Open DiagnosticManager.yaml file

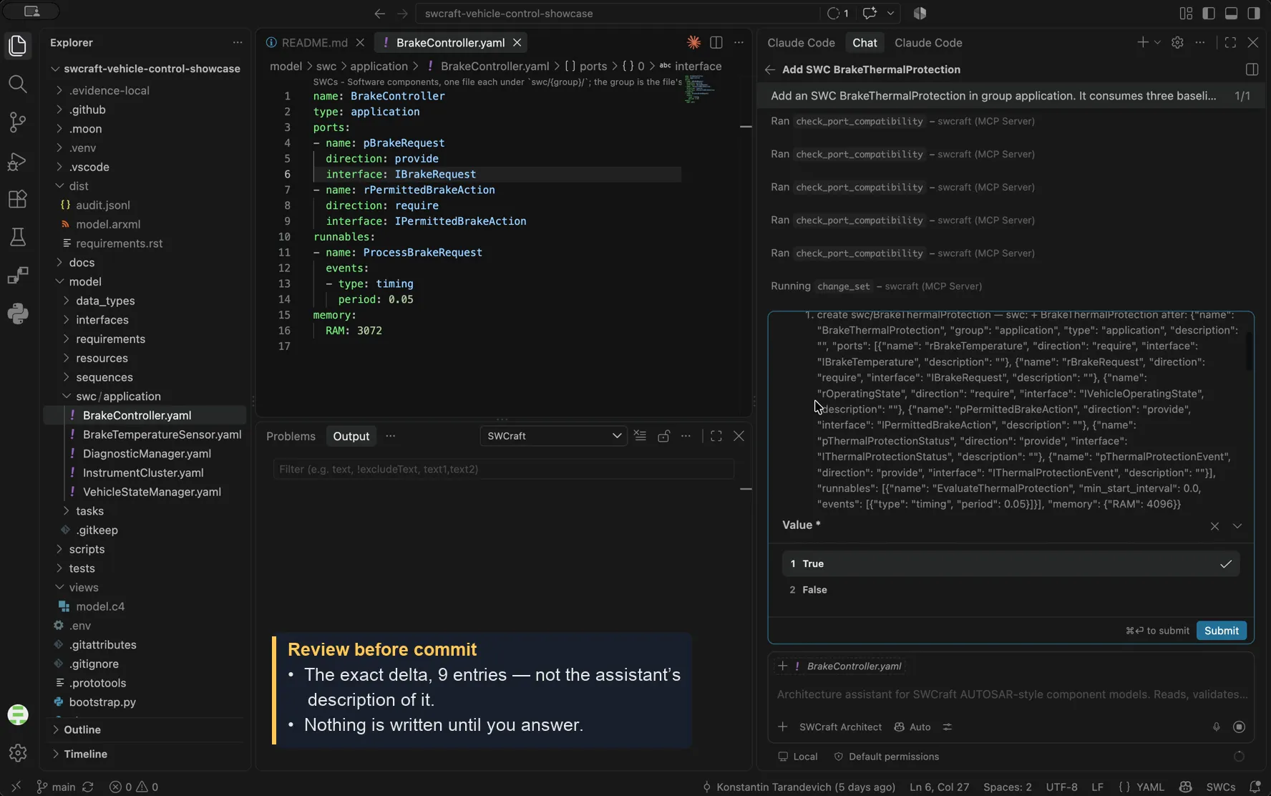pos(146,454)
